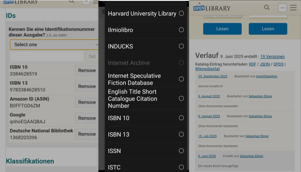
Task: Select ISSN from the identifier list
Action: pyautogui.click(x=146, y=151)
